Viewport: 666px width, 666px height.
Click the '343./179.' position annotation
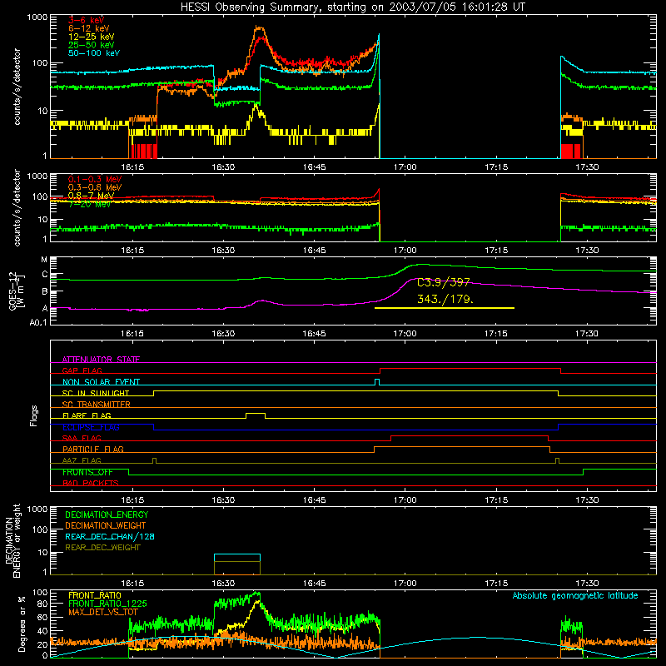[445, 300]
